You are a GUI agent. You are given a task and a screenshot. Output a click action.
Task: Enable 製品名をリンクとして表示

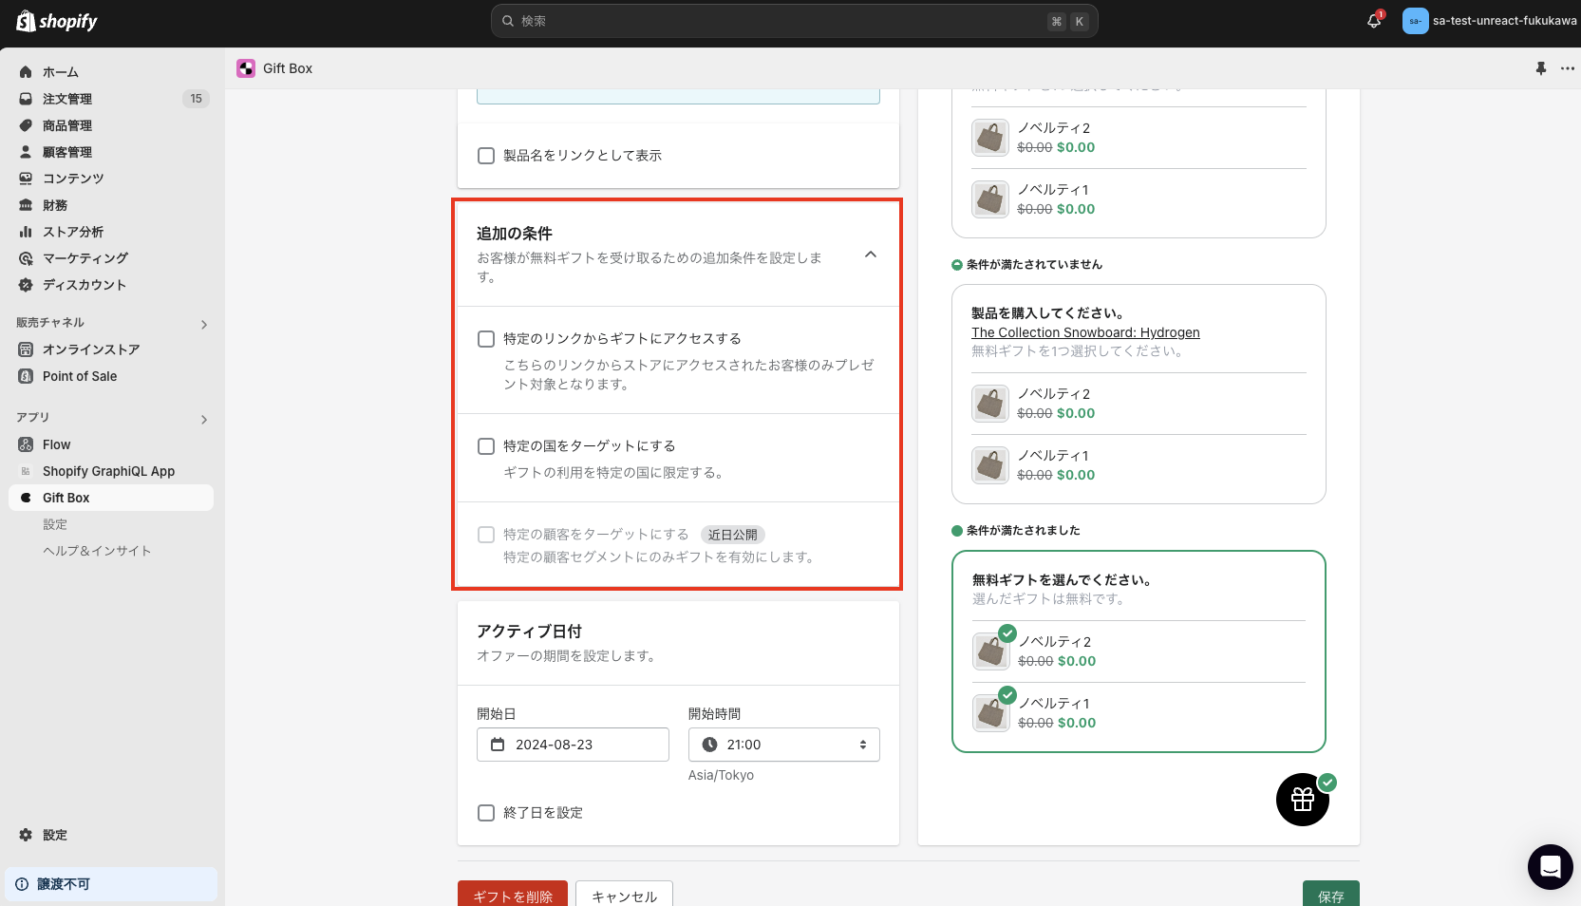485,156
